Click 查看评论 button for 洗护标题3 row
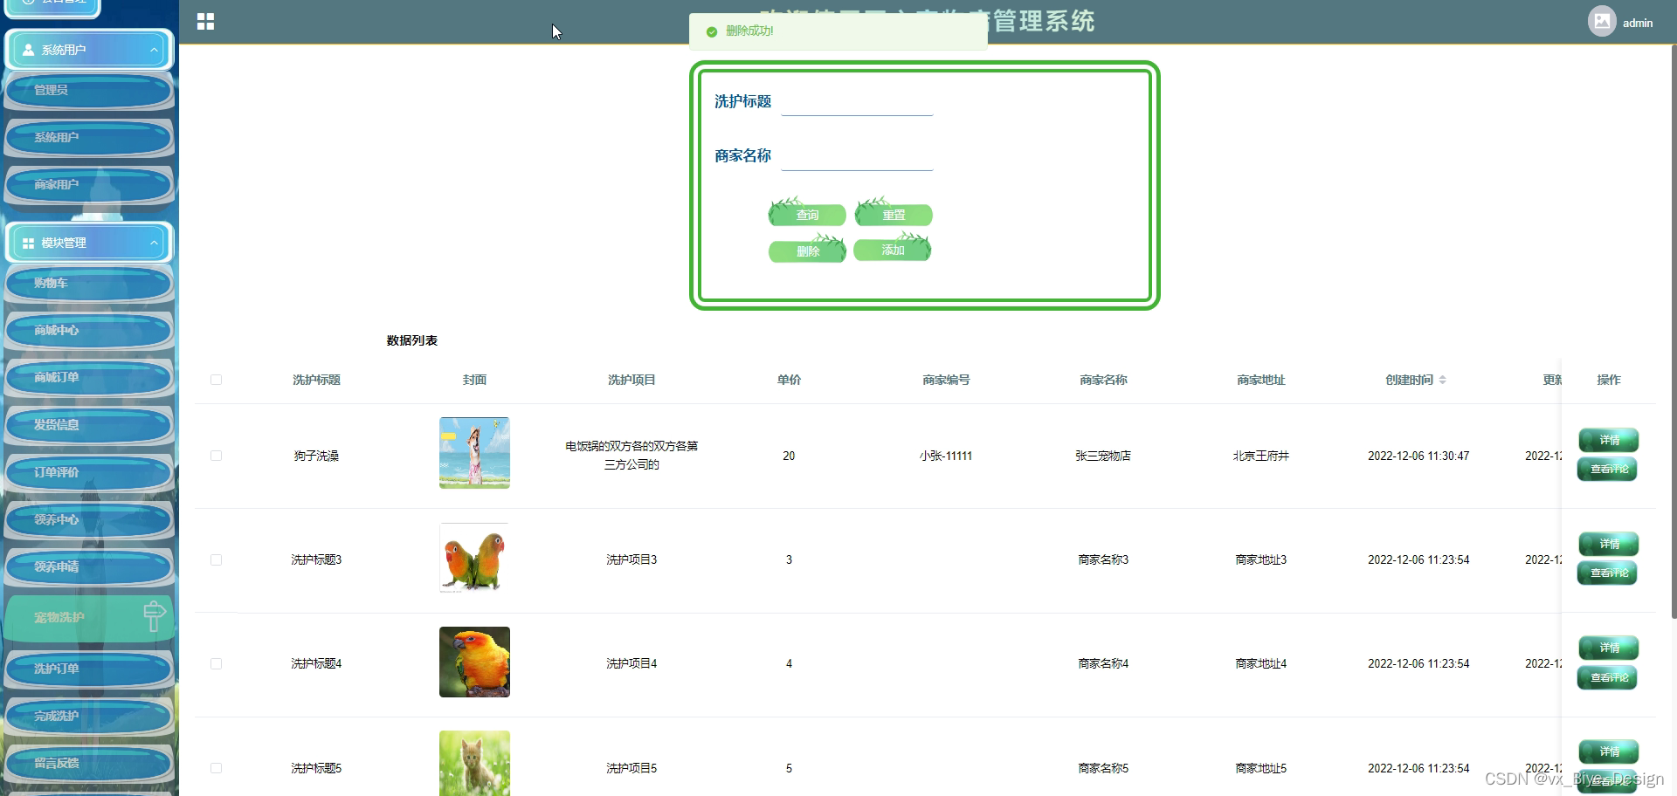This screenshot has height=796, width=1677. pyautogui.click(x=1608, y=573)
